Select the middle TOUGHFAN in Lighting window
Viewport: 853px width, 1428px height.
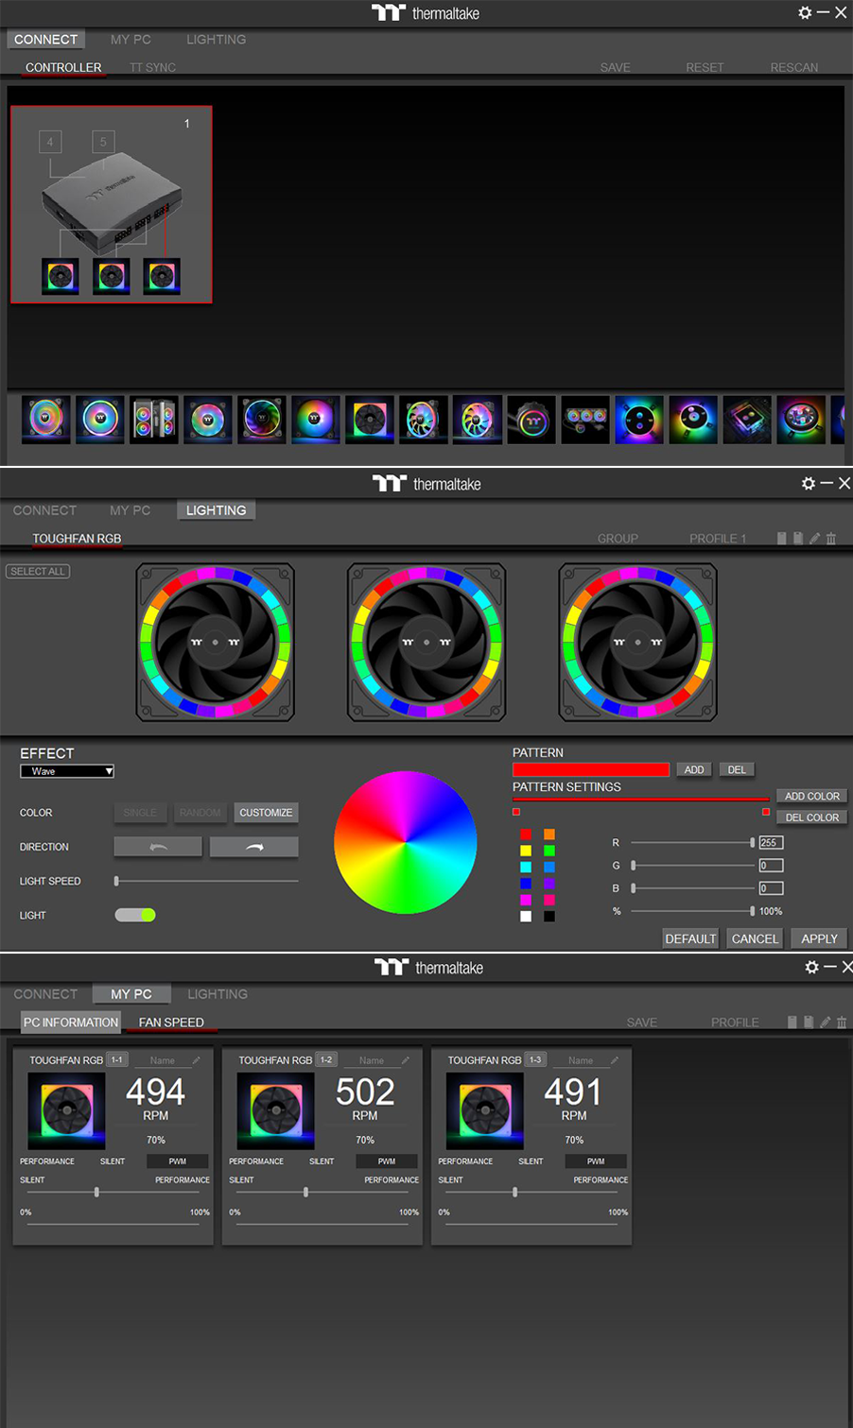(x=426, y=643)
